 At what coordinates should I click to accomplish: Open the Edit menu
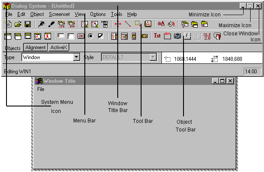click(21, 14)
